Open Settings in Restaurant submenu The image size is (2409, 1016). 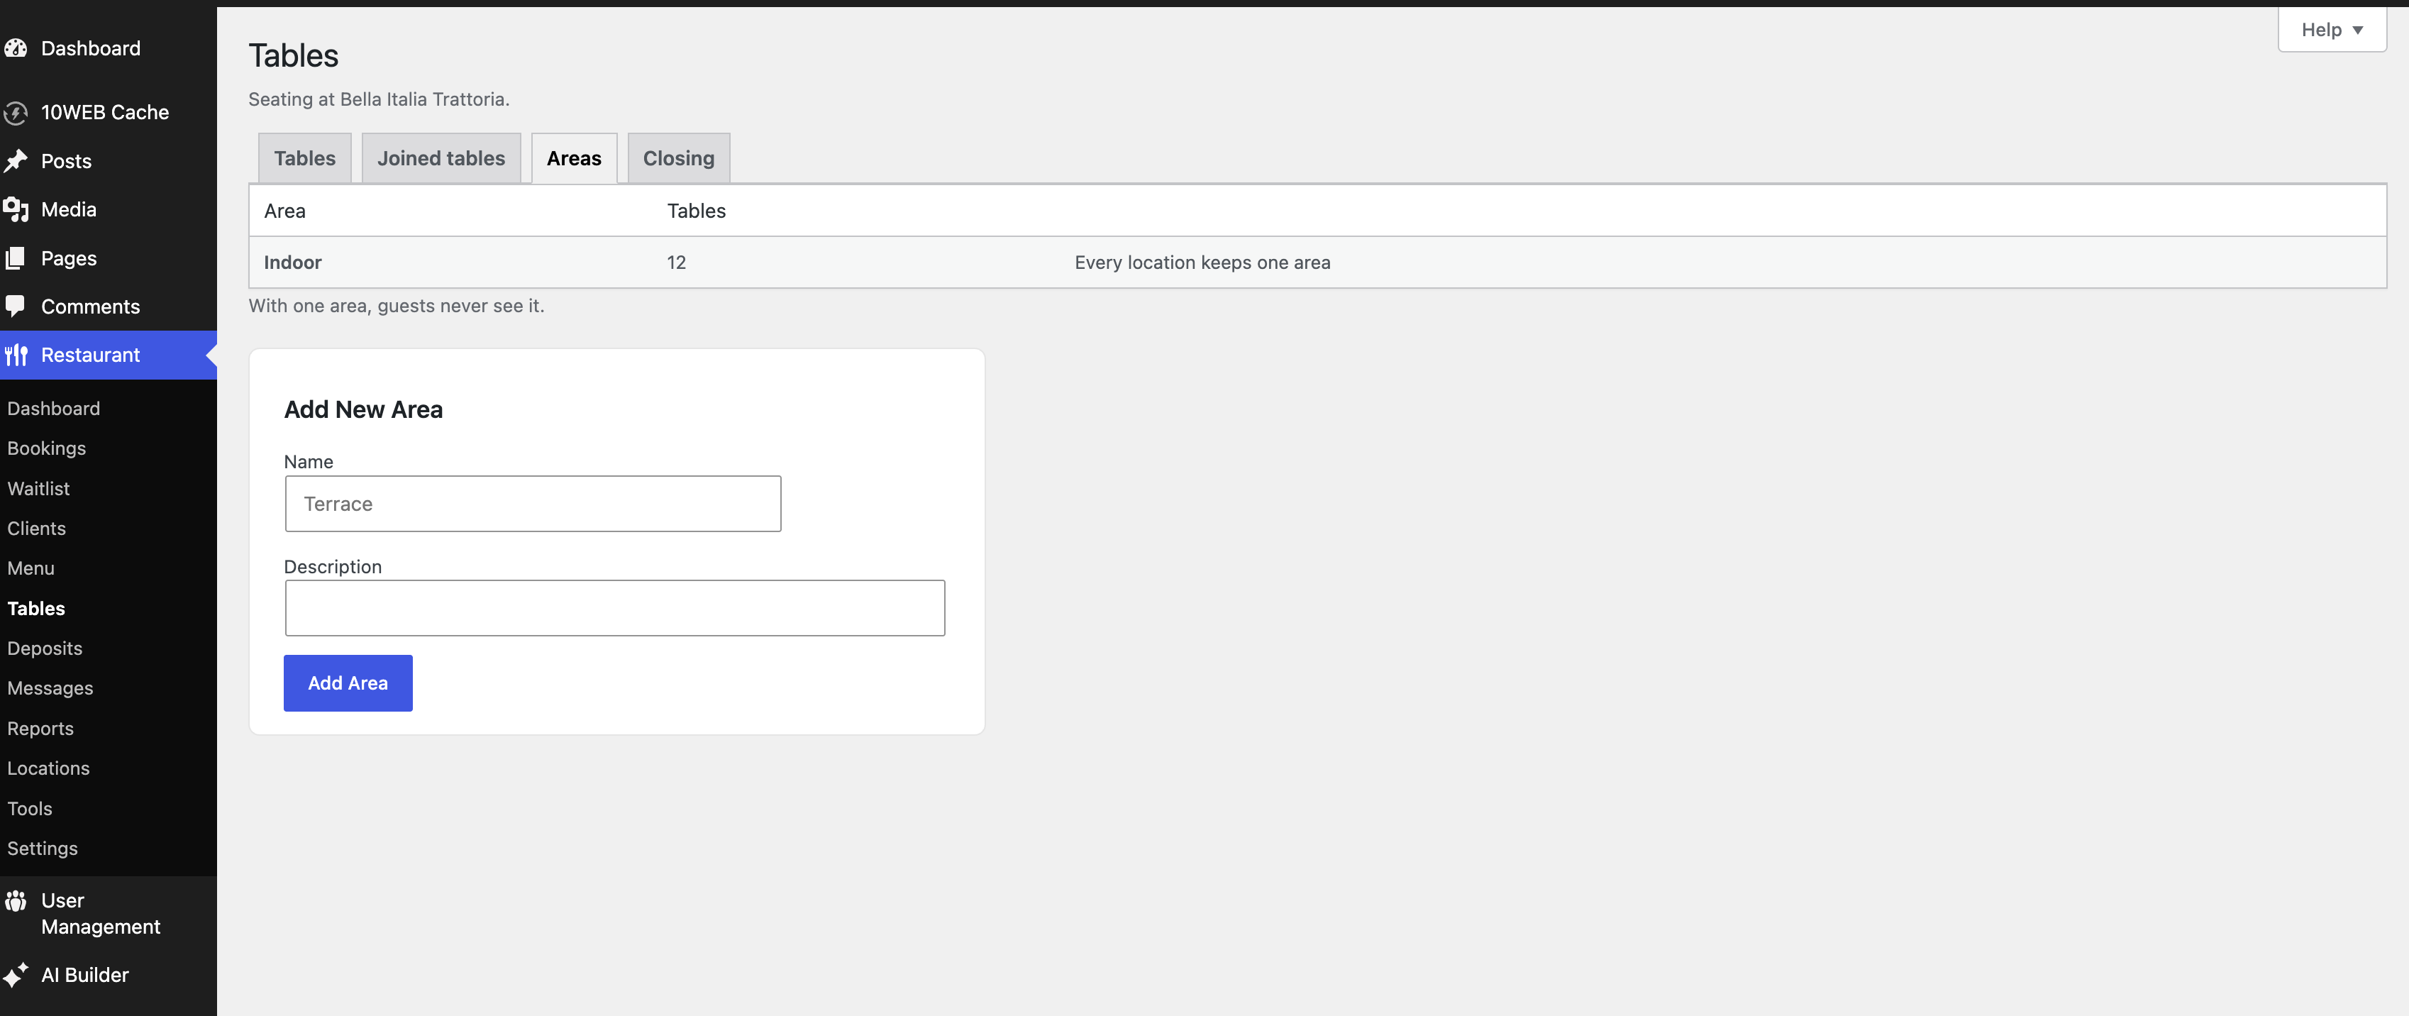point(43,849)
